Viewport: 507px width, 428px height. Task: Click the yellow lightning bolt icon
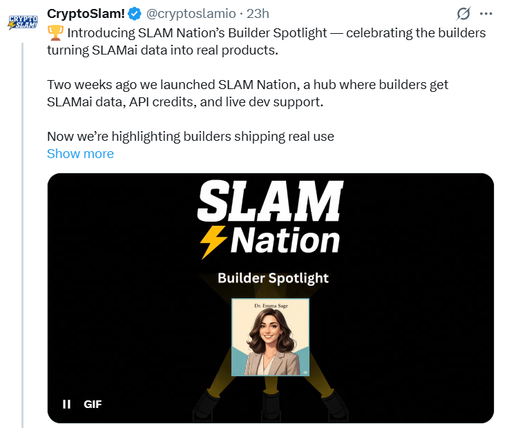click(x=213, y=241)
